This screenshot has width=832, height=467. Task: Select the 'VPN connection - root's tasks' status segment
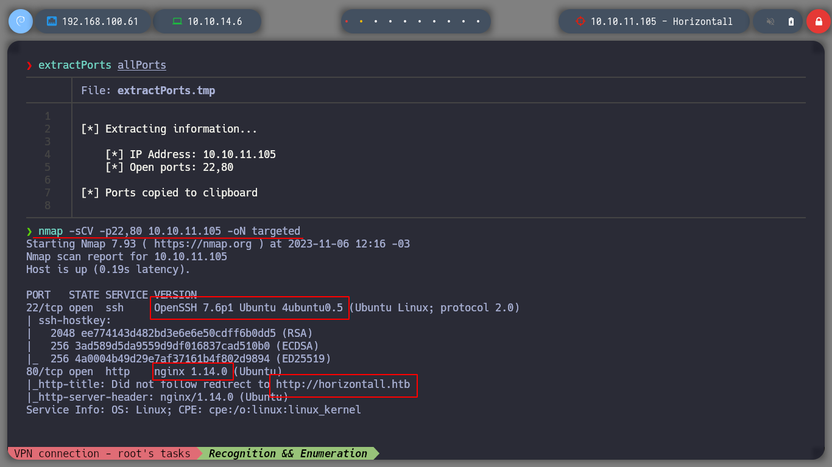pyautogui.click(x=102, y=454)
